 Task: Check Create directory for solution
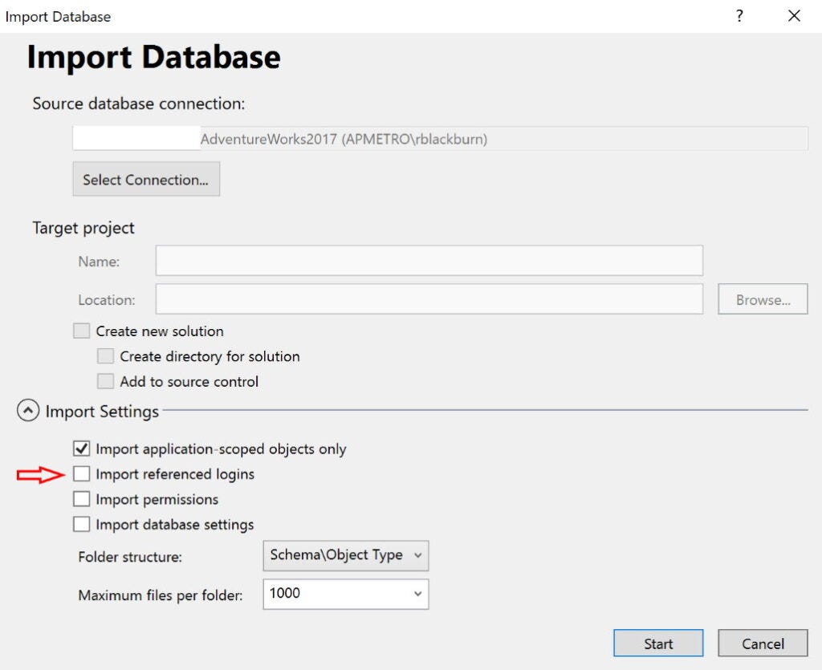105,355
